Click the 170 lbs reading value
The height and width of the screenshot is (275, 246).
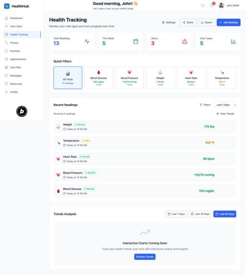coord(209,126)
